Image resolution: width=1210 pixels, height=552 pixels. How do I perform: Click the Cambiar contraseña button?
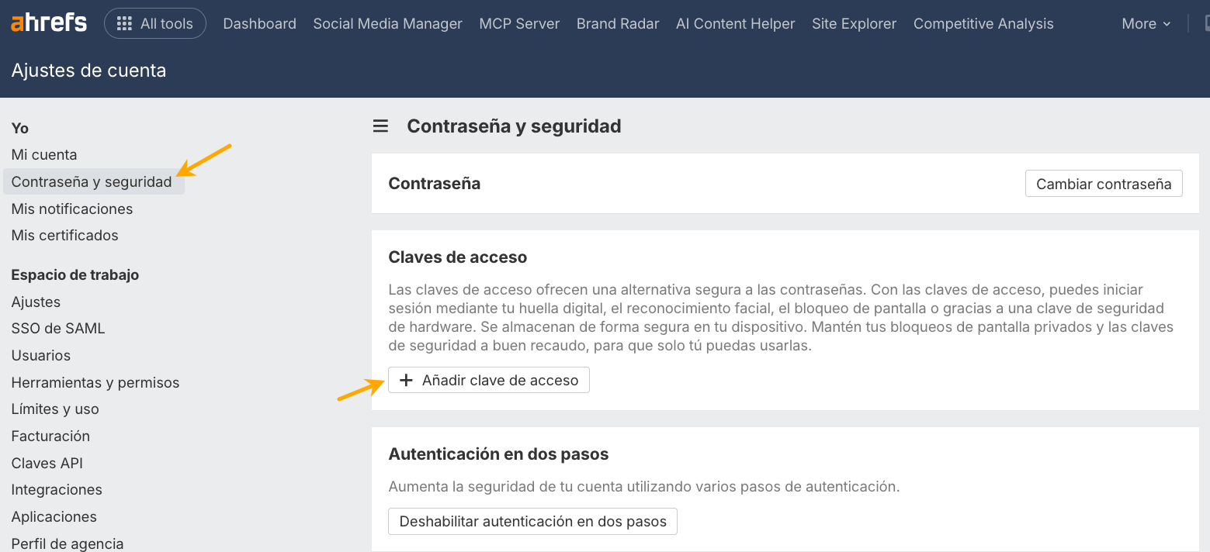pyautogui.click(x=1103, y=184)
